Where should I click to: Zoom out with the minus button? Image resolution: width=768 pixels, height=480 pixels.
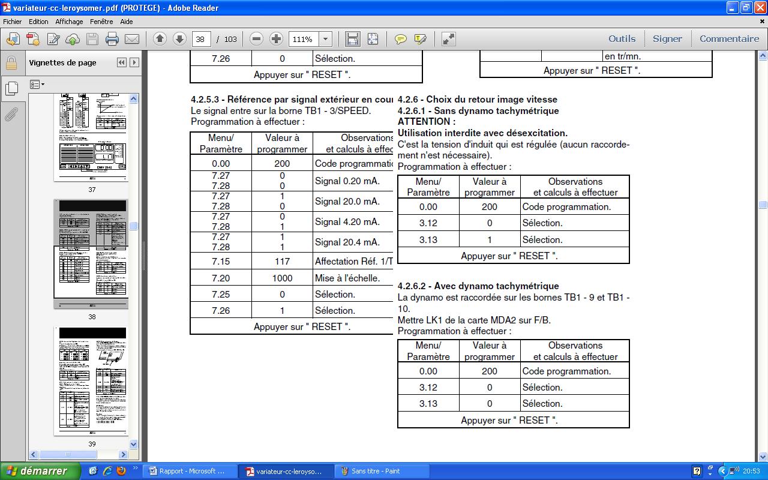pos(256,39)
